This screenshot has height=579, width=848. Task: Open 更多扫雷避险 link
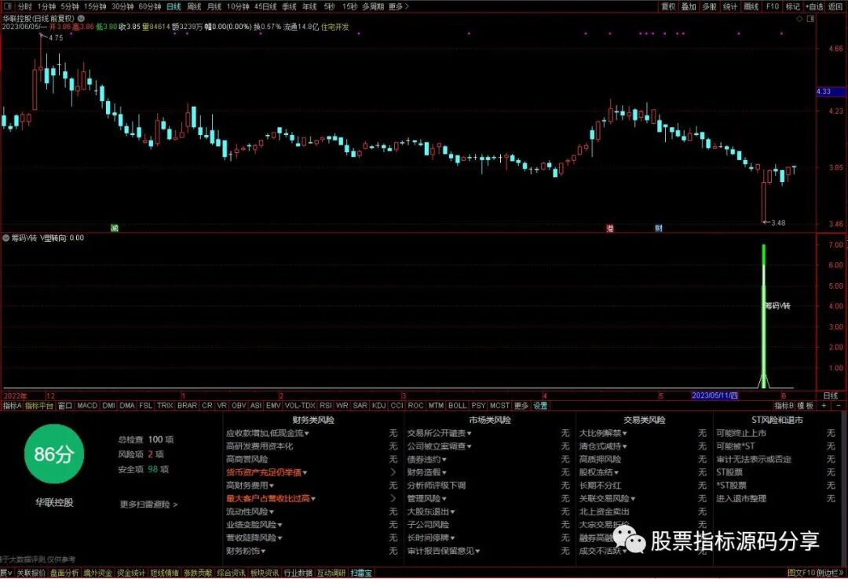148,504
